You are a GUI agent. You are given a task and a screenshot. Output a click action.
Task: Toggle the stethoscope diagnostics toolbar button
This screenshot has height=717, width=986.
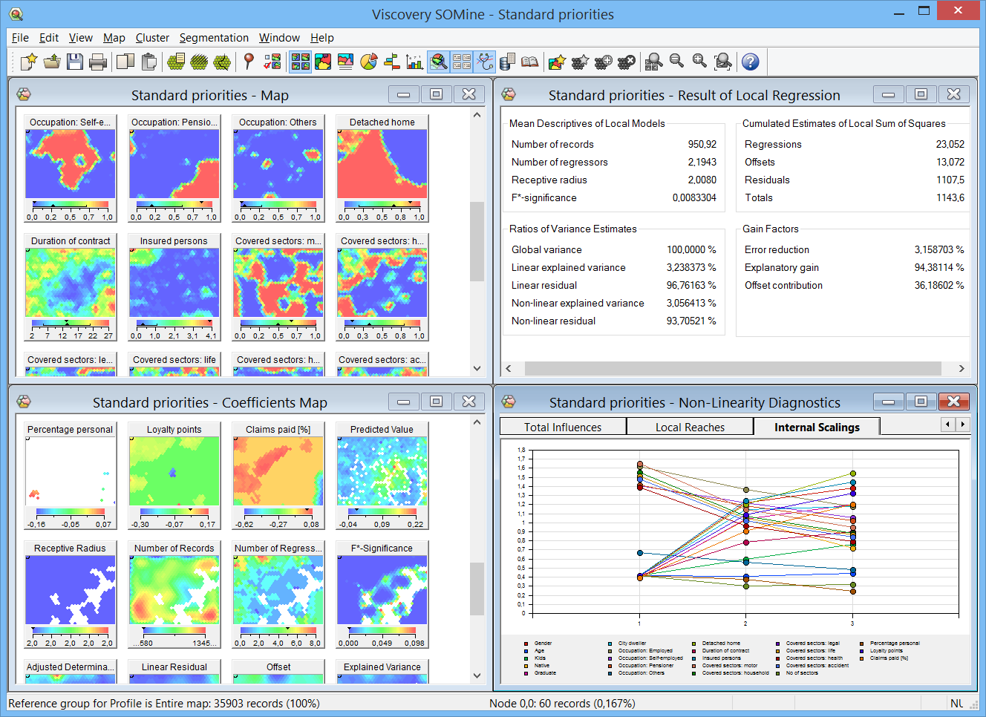click(485, 62)
